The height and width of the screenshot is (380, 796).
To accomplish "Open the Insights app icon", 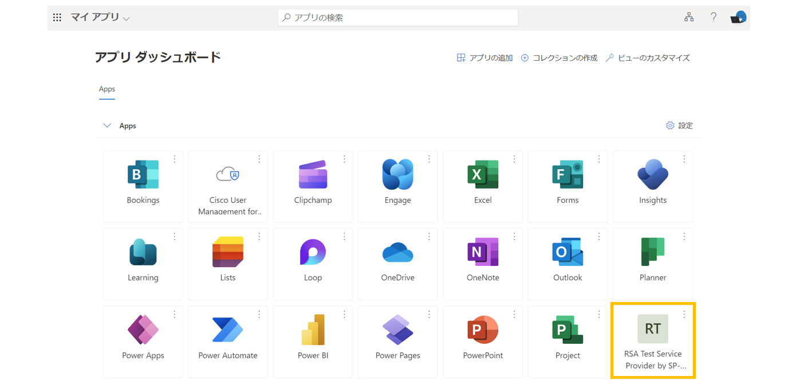I will (653, 174).
